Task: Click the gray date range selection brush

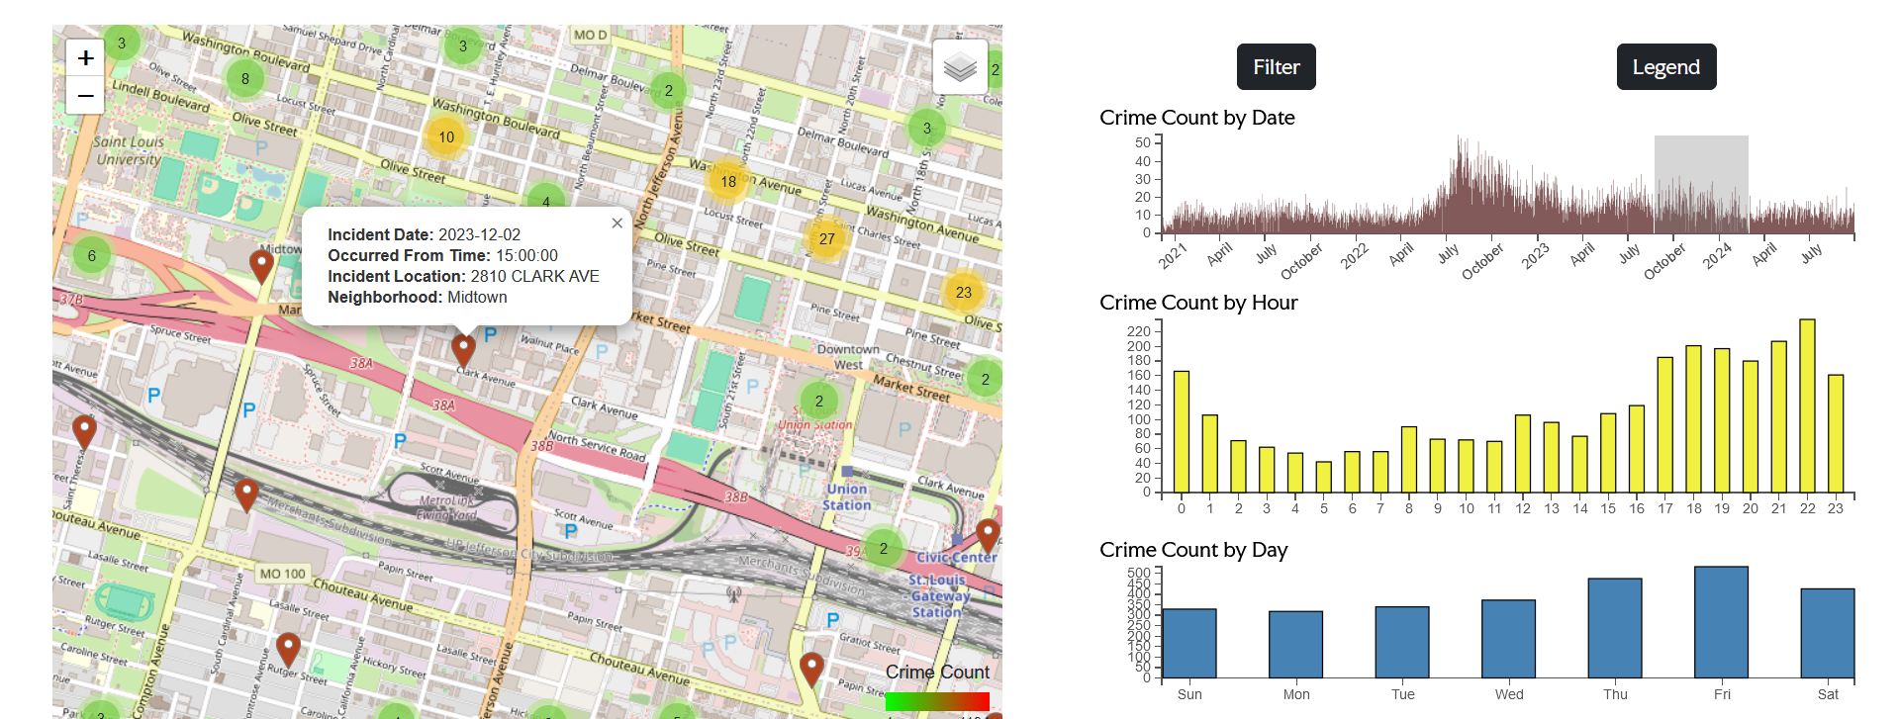Action: [1700, 184]
